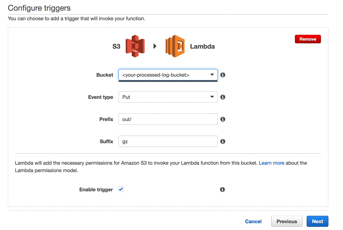Cancel the trigger configuration

(x=253, y=221)
